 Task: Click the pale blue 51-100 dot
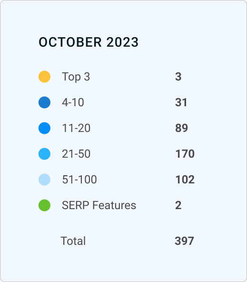[44, 180]
